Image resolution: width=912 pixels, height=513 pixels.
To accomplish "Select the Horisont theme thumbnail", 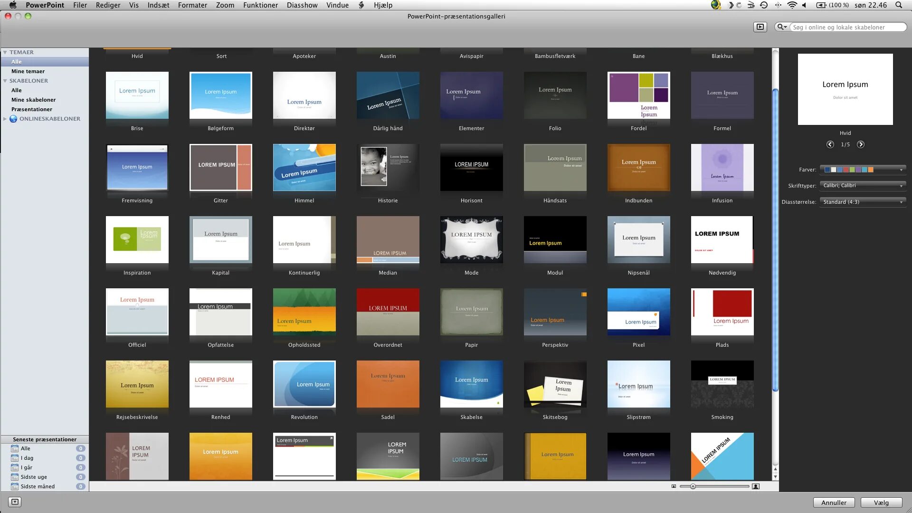I will (472, 167).
